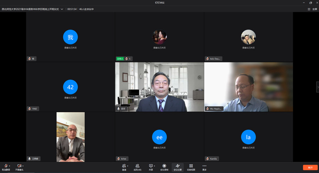Viewport: 319px width, 173px height.
Task: Click the red Leave meeting button
Action: [310, 167]
